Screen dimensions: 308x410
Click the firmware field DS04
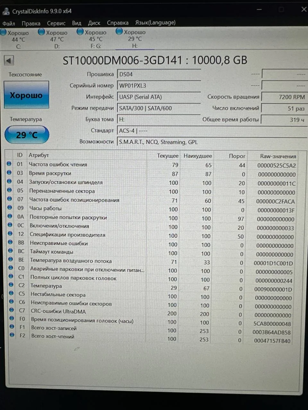pos(159,74)
